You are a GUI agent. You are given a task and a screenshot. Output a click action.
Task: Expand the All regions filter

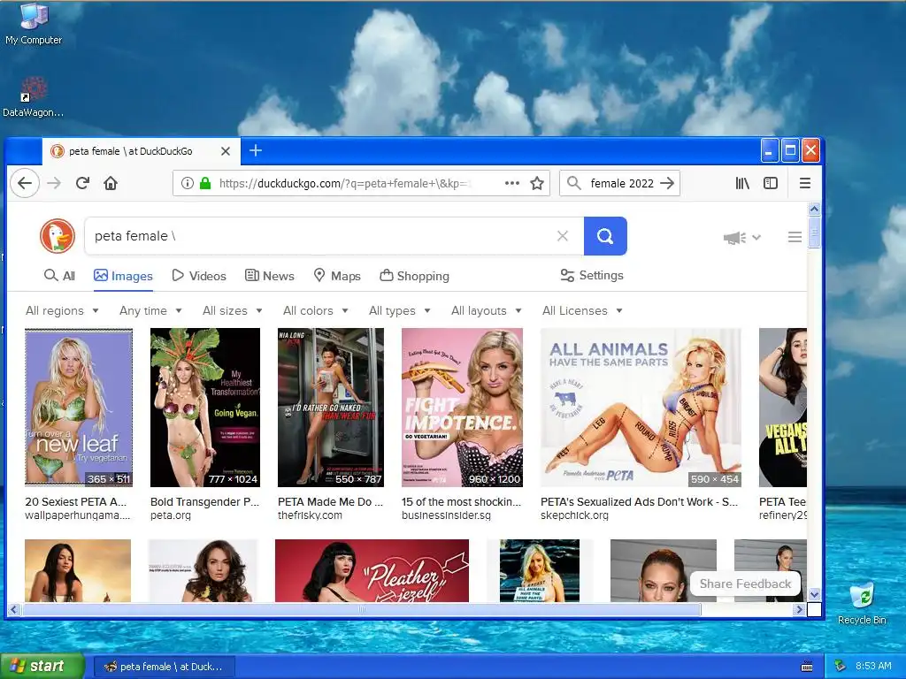[x=62, y=310]
